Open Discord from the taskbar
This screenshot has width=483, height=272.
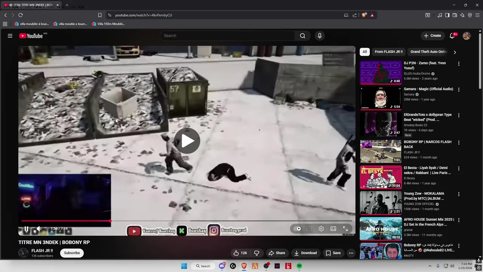(222, 266)
